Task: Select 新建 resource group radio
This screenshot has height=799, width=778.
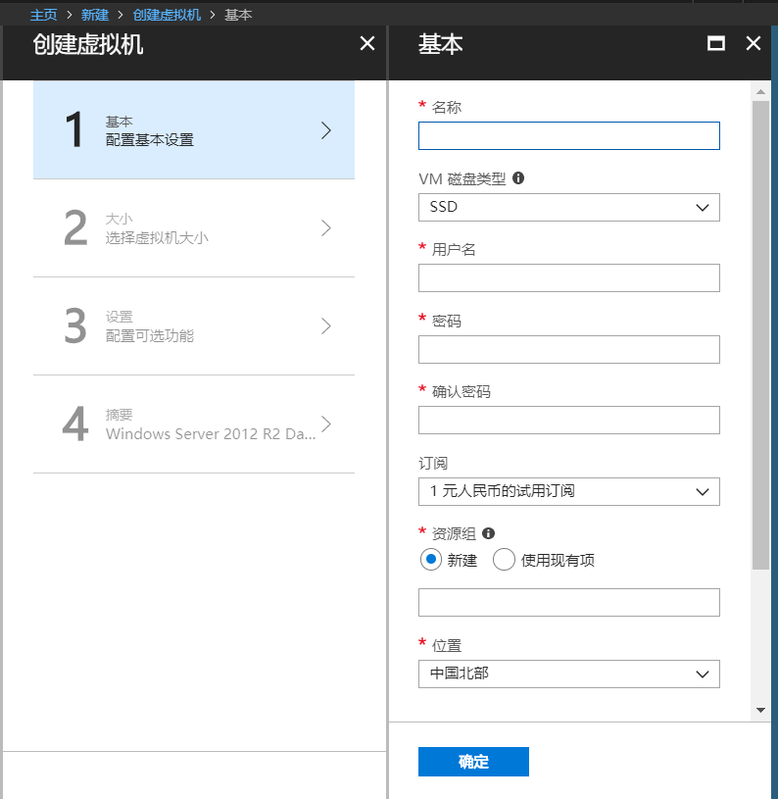Action: coord(431,560)
